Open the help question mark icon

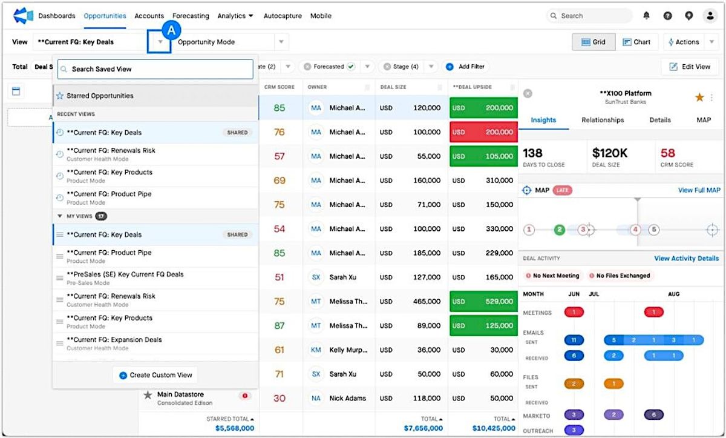click(667, 16)
